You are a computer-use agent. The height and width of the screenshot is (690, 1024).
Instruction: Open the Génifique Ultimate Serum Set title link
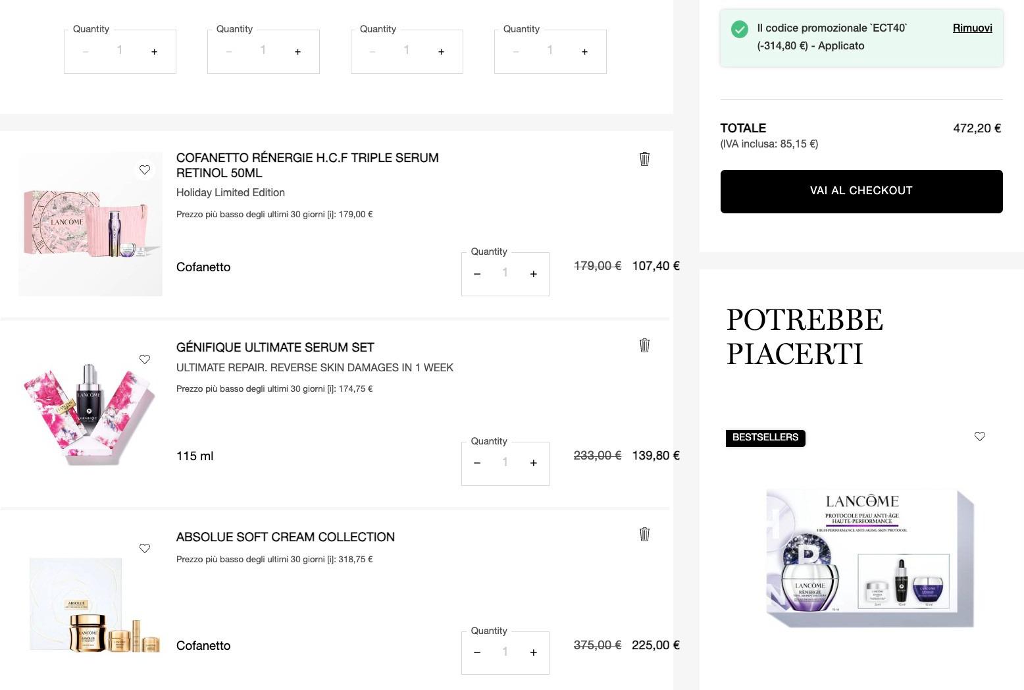click(x=275, y=348)
